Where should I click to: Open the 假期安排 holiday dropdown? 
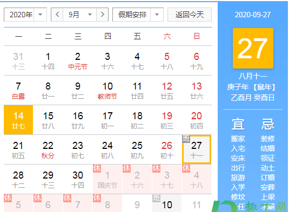[x=138, y=15]
